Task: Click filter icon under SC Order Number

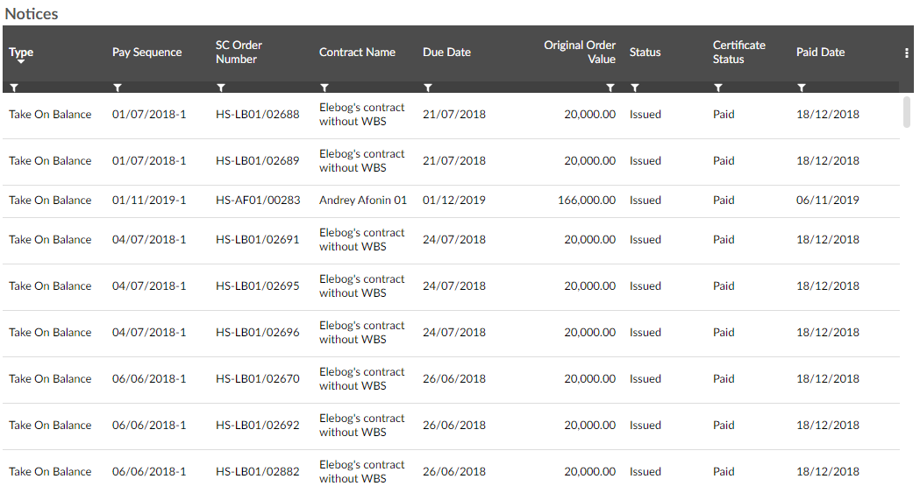Action: (x=221, y=88)
